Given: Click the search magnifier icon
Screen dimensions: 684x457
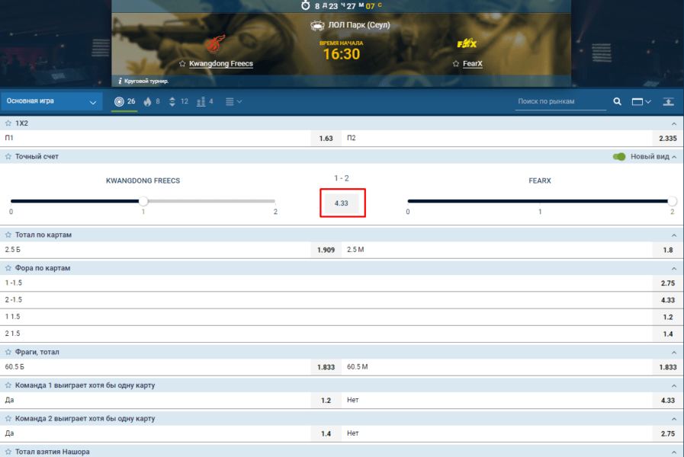Looking at the screenshot, I should pyautogui.click(x=618, y=101).
